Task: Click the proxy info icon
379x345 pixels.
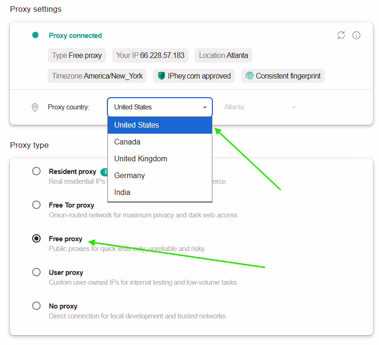Action: 356,36
